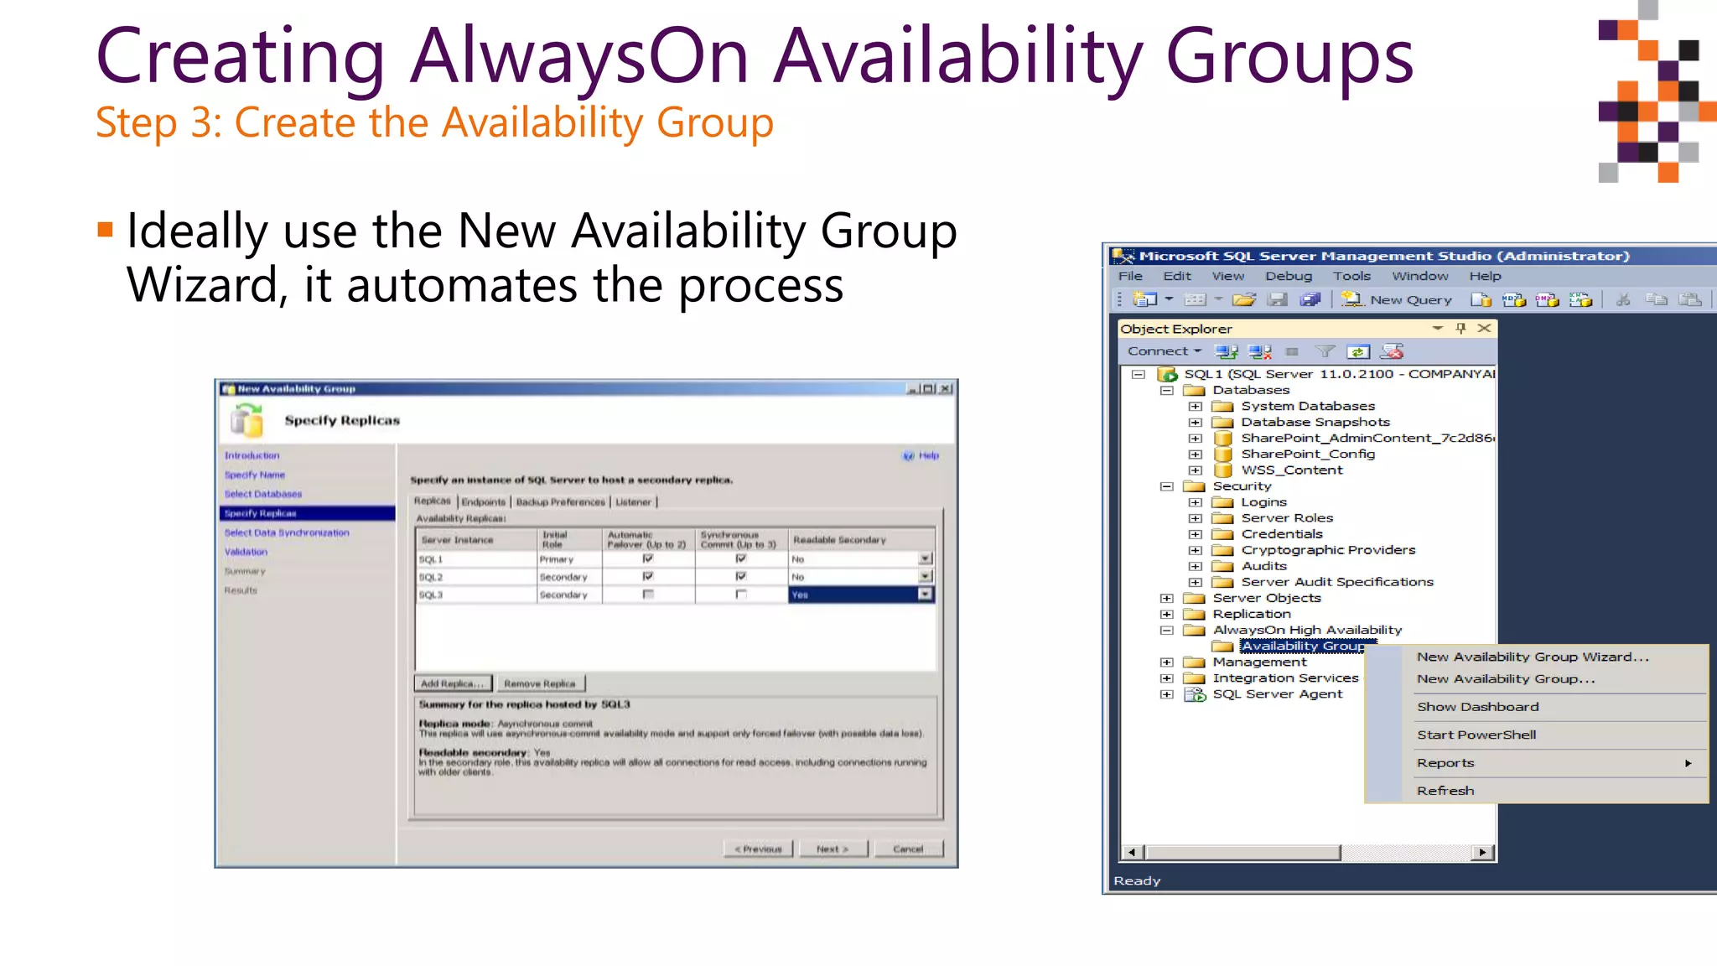Image resolution: width=1717 pixels, height=966 pixels.
Task: Uncheck Automatic Failover for SQL1
Action: click(x=647, y=558)
